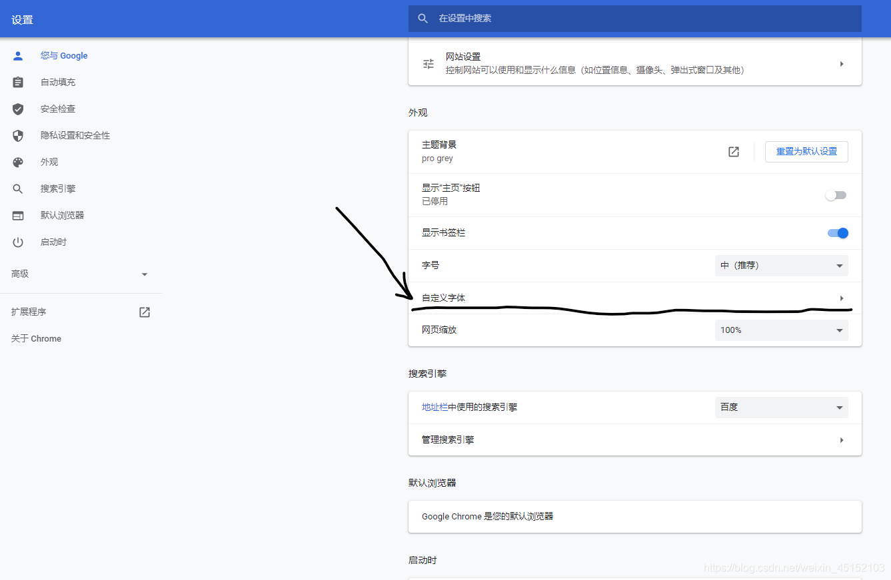The height and width of the screenshot is (580, 891).
Task: Click the 已停用 status text
Action: (x=435, y=202)
